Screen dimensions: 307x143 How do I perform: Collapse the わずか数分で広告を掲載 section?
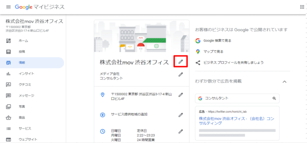coord(284,81)
